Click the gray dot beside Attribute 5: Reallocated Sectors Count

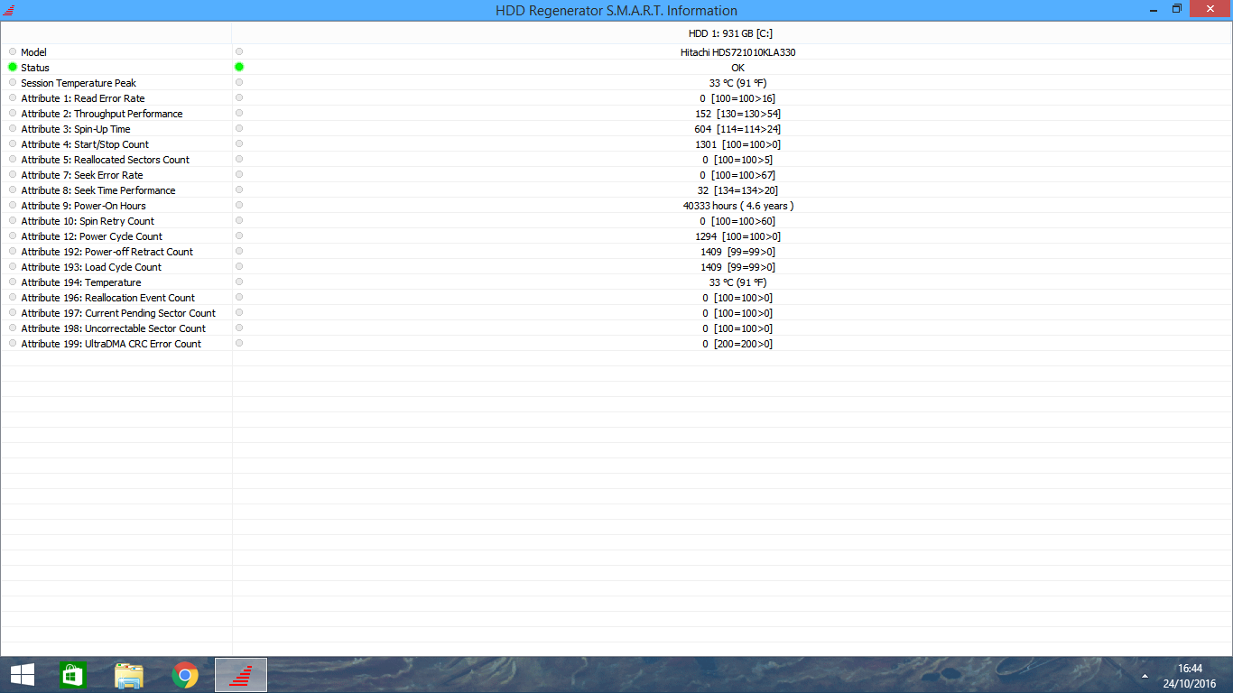click(13, 159)
